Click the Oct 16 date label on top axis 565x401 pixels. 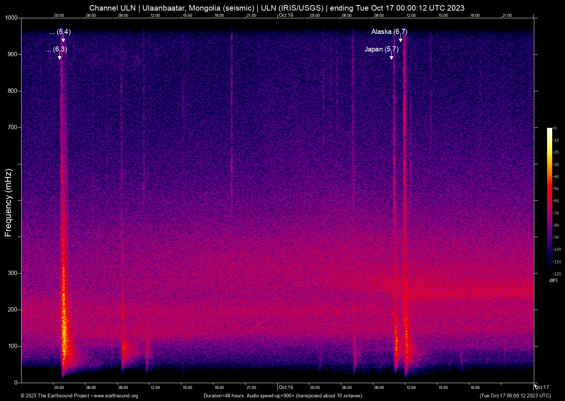(x=287, y=15)
